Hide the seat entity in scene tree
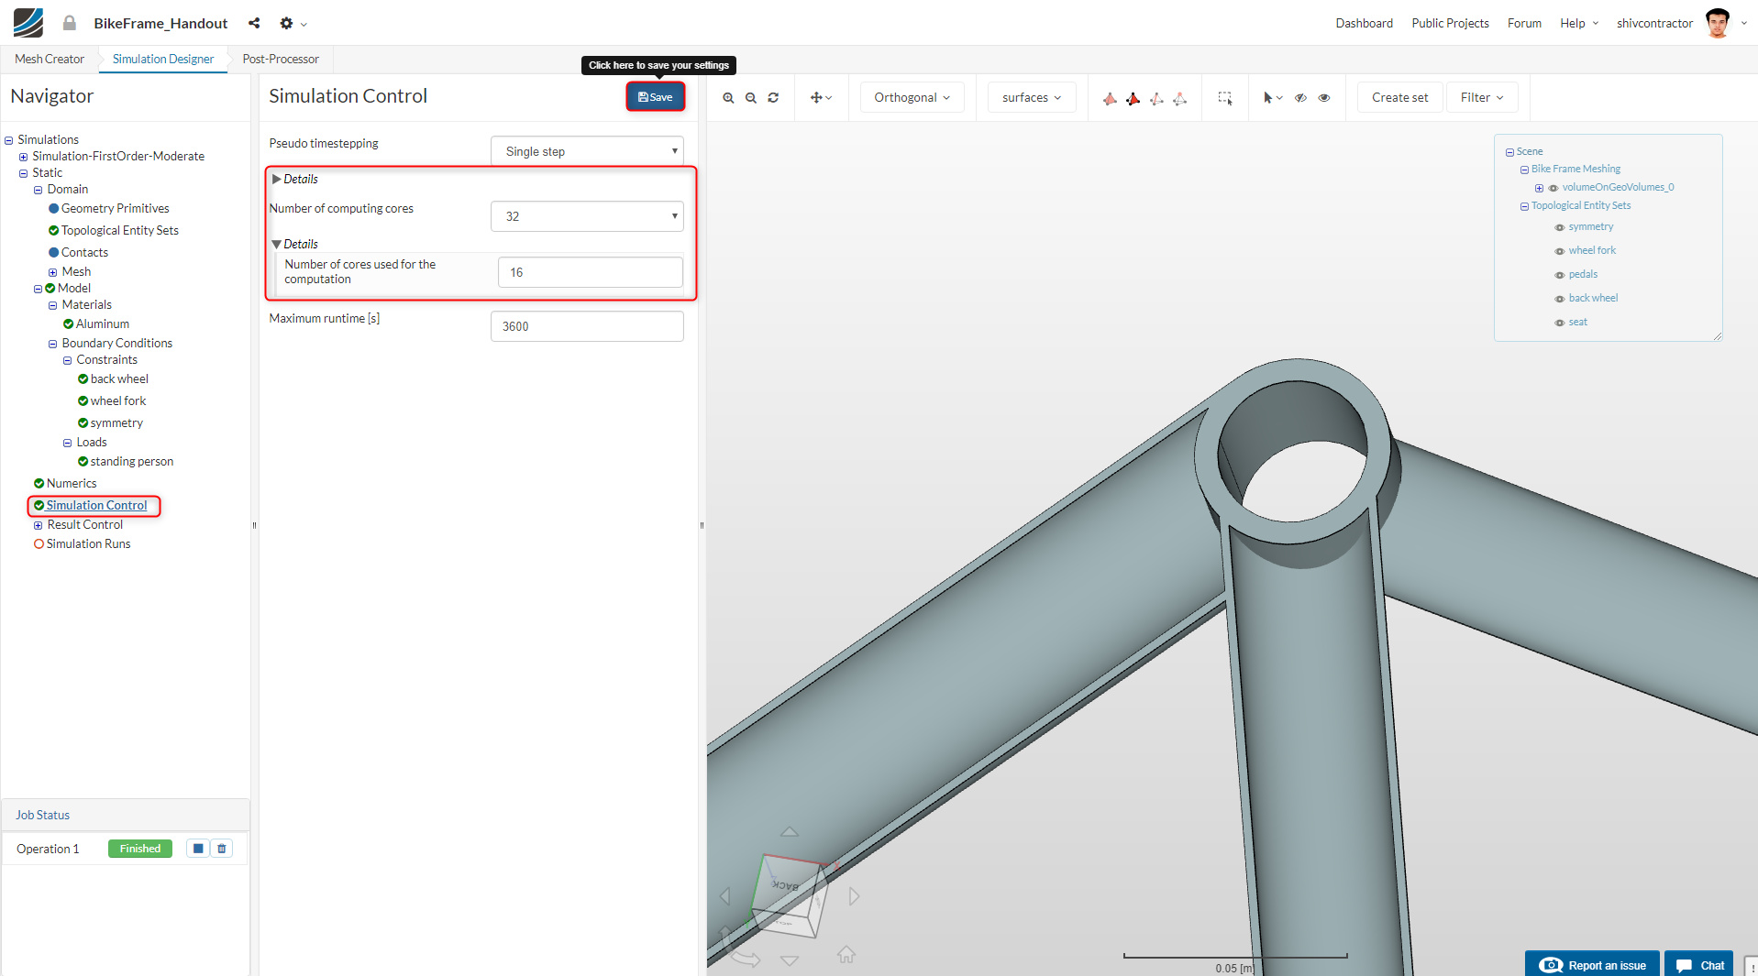 (1559, 323)
